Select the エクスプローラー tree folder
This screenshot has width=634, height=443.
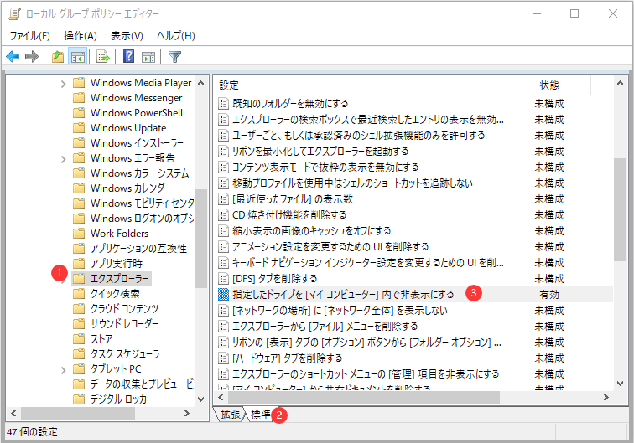click(x=120, y=279)
